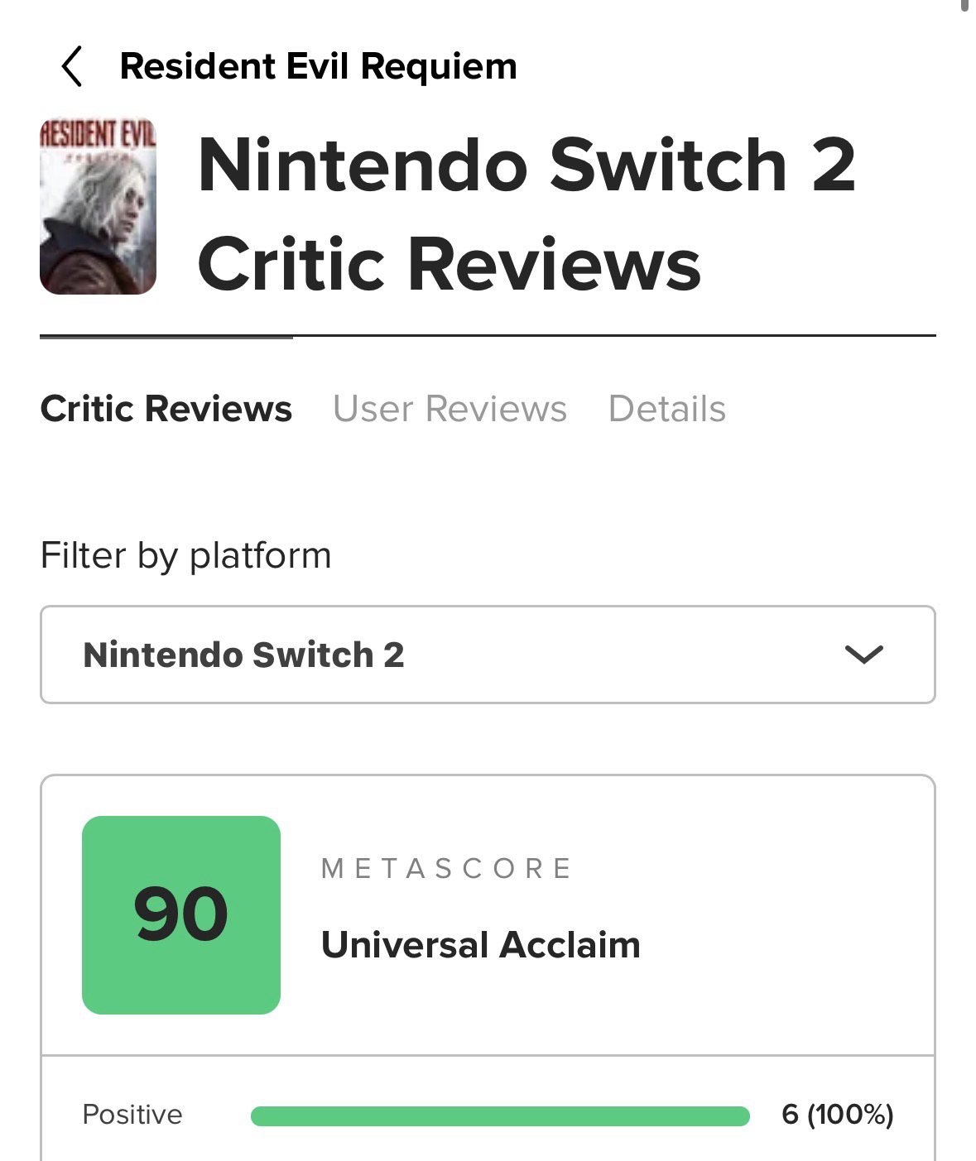This screenshot has height=1161, width=976.
Task: Click the Filter by platform label
Action: [x=185, y=555]
